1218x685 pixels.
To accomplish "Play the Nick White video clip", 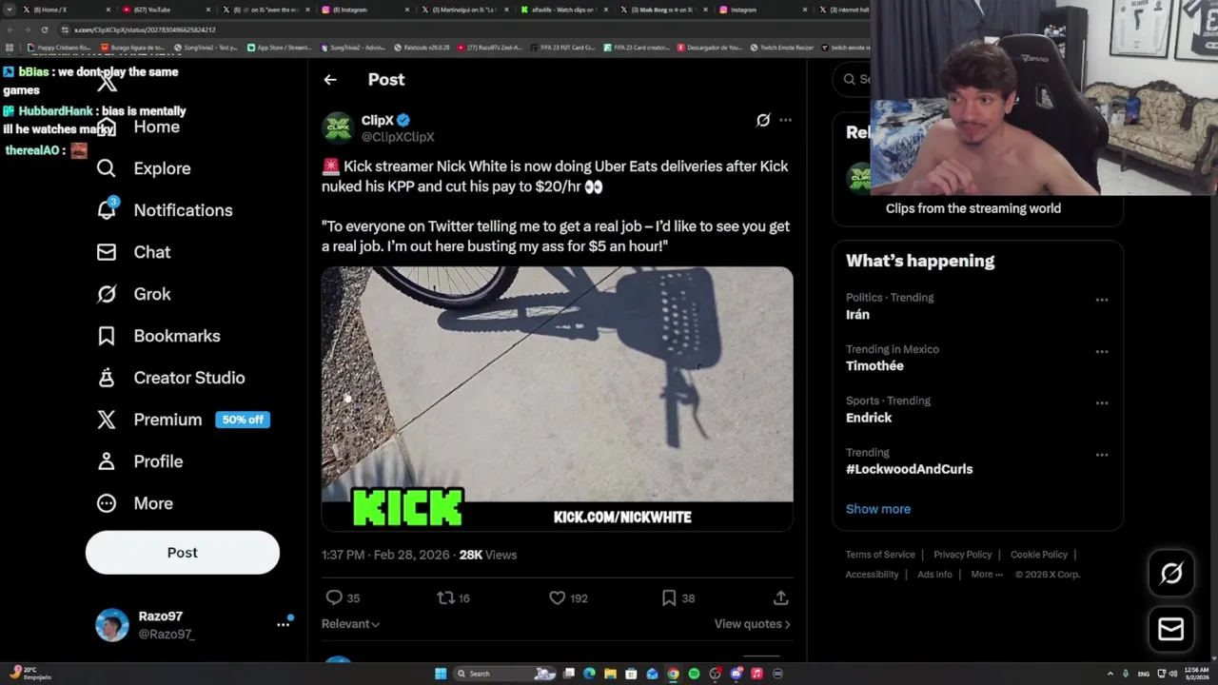I will point(557,399).
